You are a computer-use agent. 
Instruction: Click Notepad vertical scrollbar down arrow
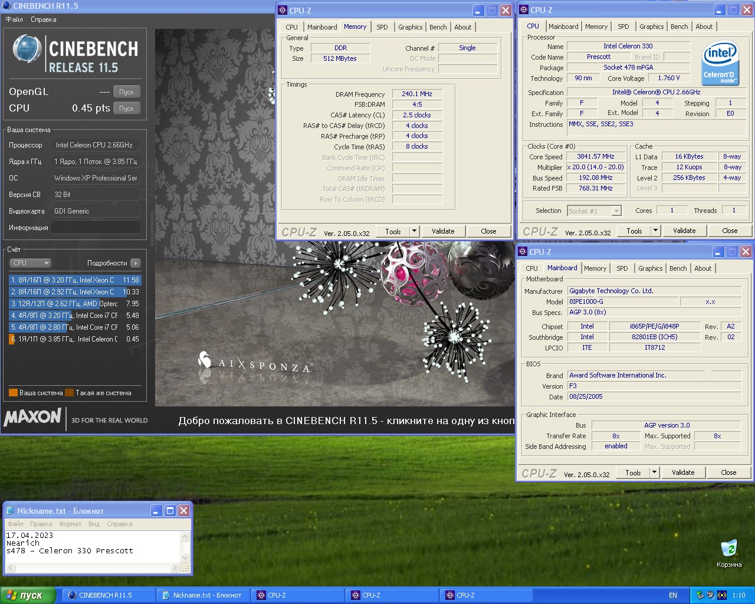(x=185, y=557)
